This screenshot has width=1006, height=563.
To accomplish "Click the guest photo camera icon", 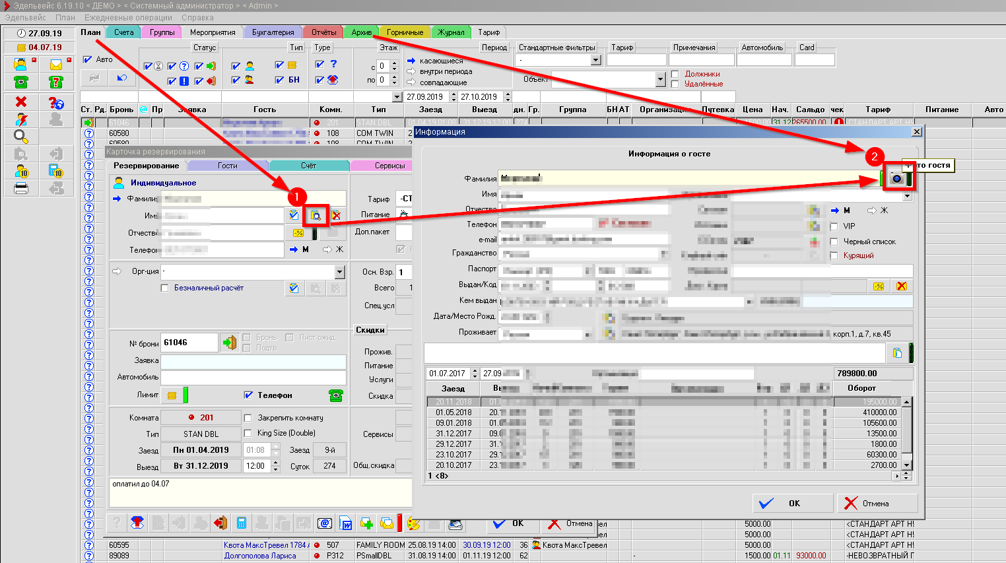I will click(896, 178).
